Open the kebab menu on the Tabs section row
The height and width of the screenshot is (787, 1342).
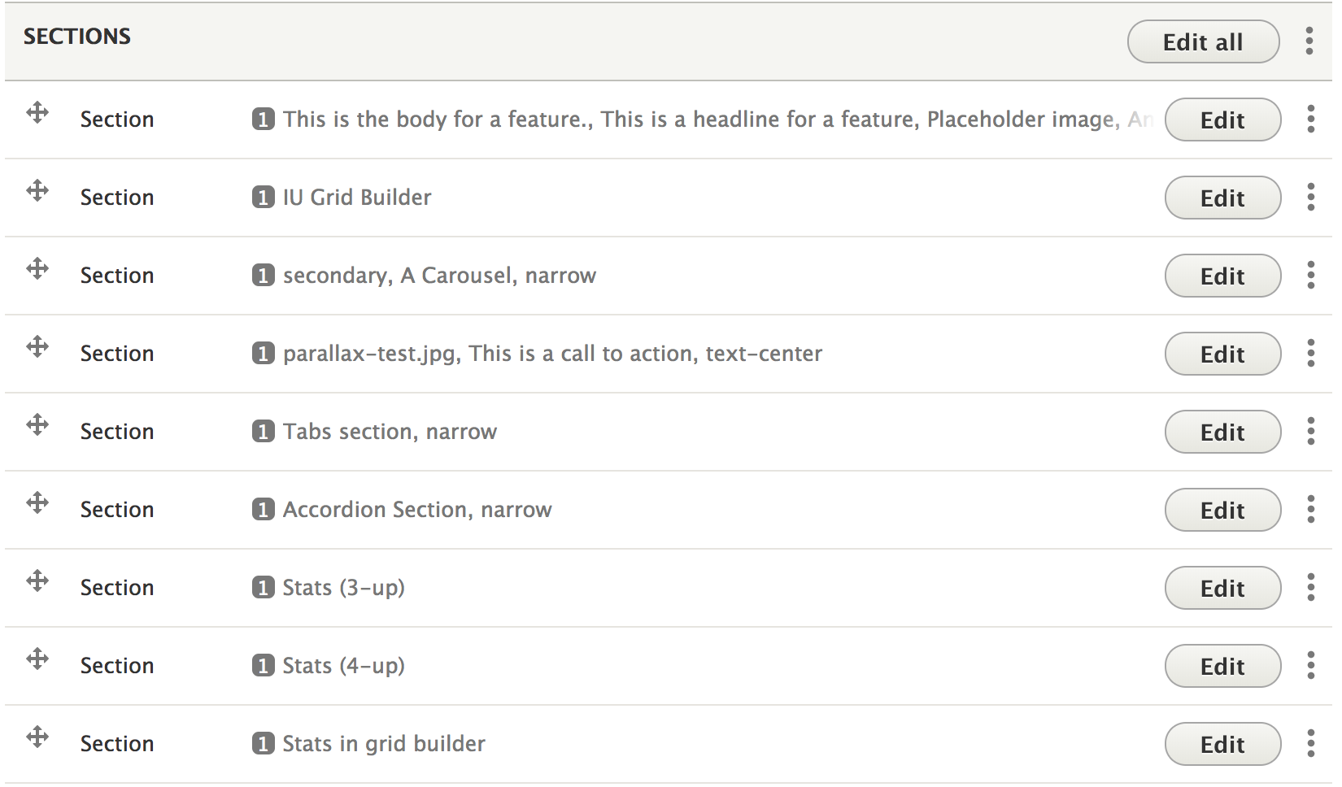(x=1310, y=431)
